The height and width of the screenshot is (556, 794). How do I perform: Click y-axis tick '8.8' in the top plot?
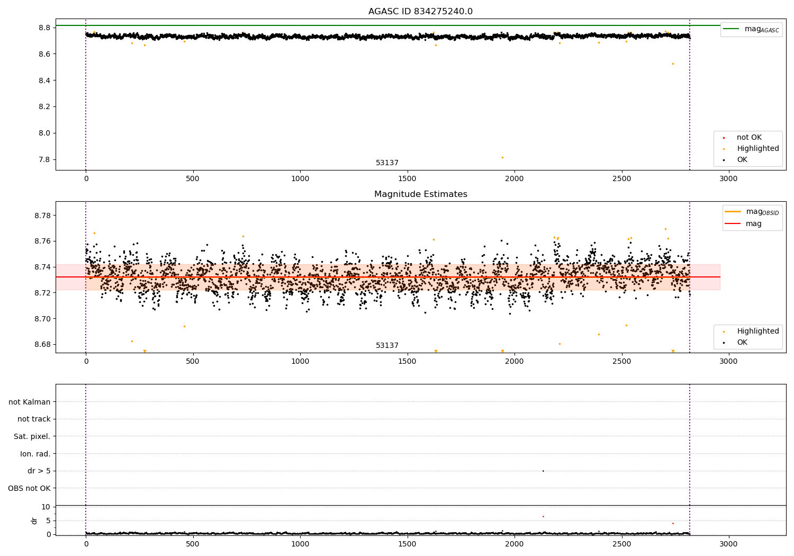(44, 28)
